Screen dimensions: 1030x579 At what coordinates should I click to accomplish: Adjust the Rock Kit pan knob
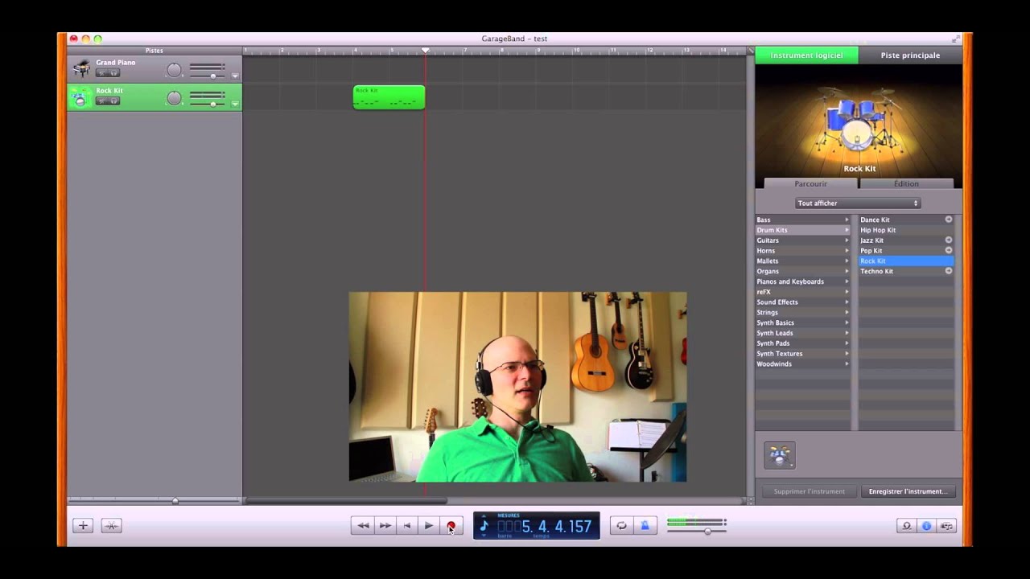174,98
